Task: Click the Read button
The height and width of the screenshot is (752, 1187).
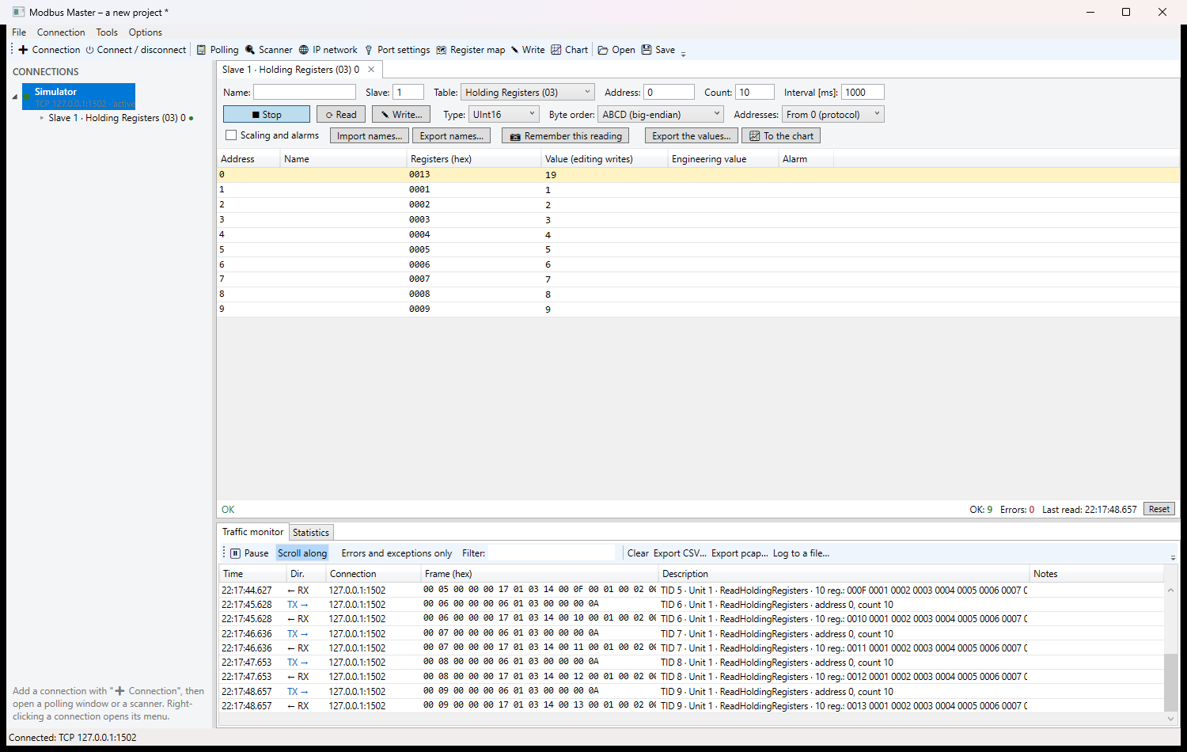Action: pyautogui.click(x=341, y=115)
